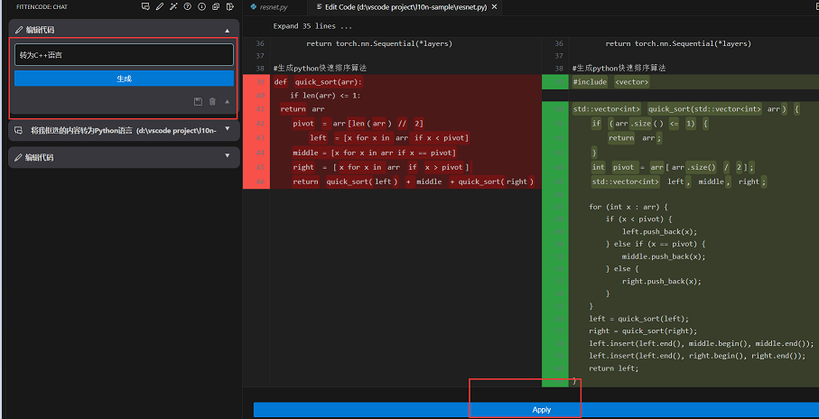Click small gray up arrow beside trash icon

coord(228,101)
